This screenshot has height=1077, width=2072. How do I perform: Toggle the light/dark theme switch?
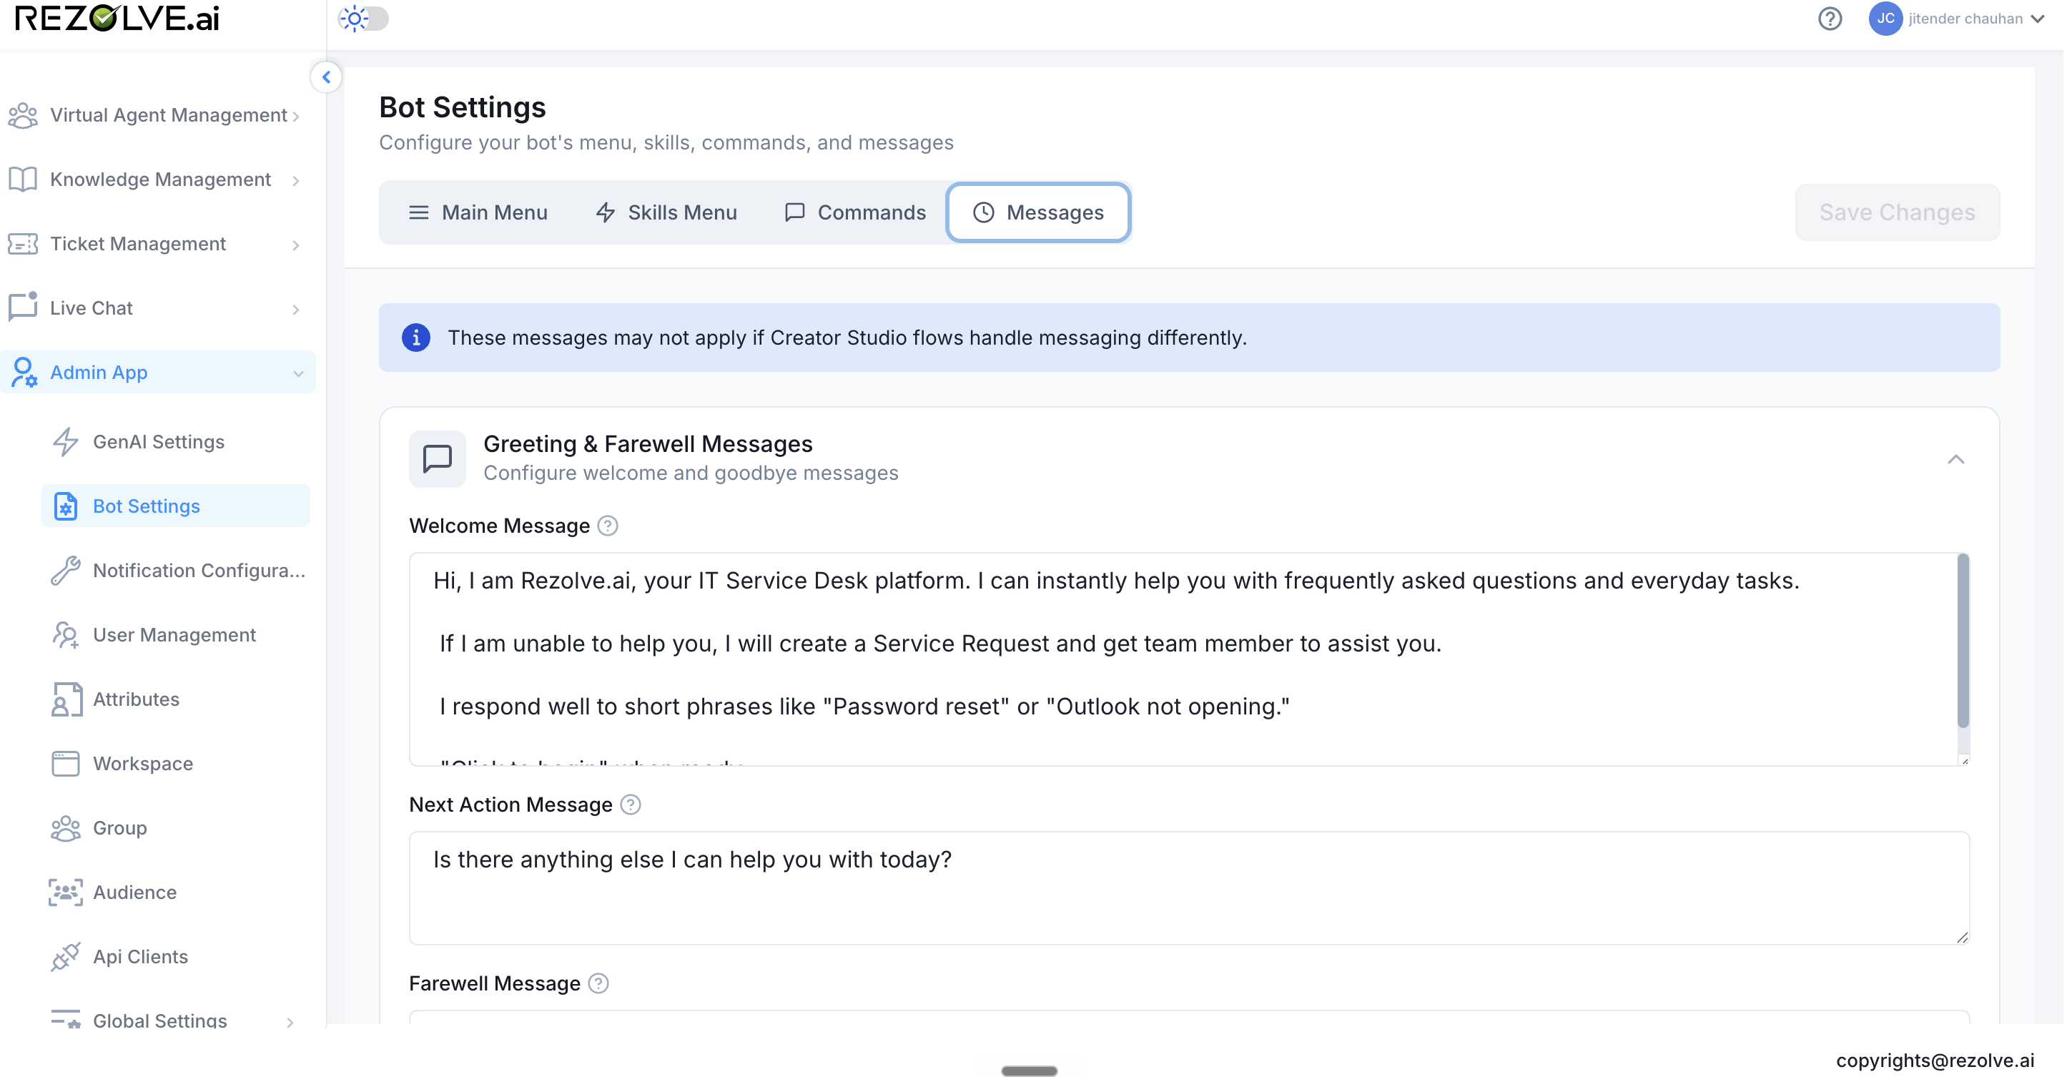pyautogui.click(x=365, y=19)
